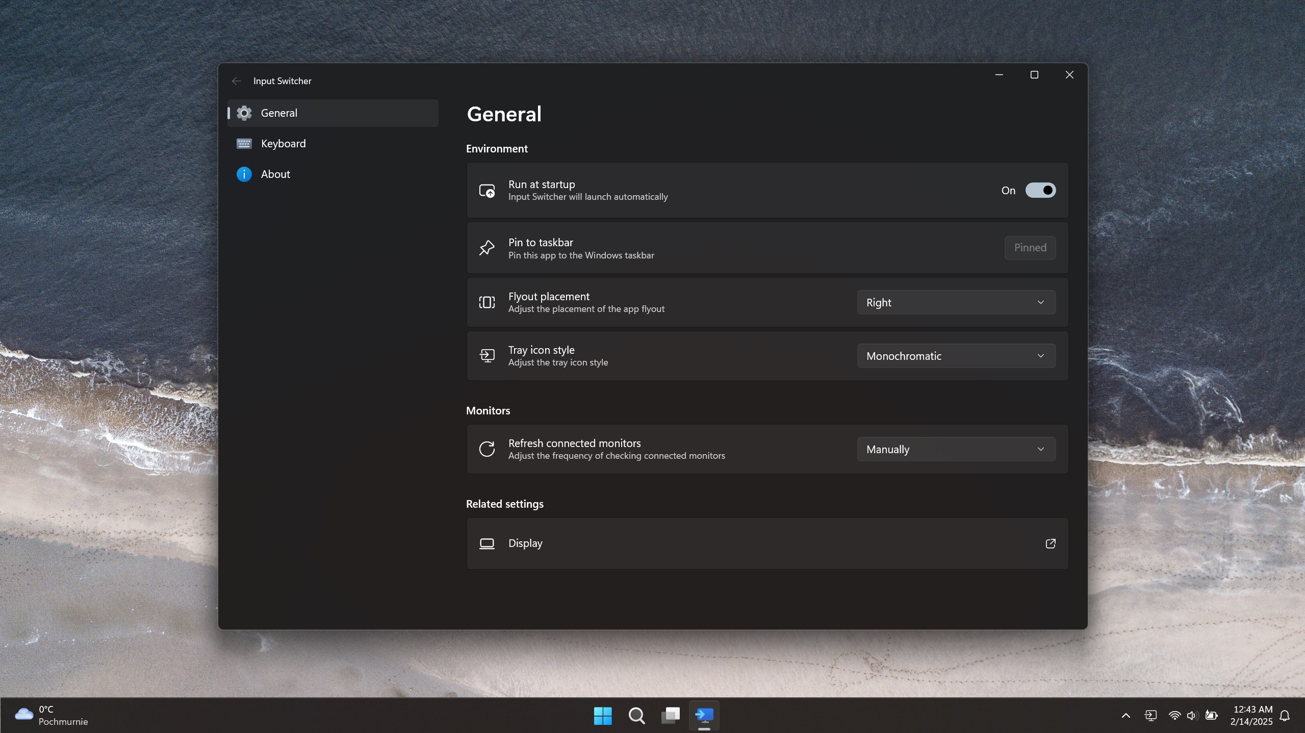Click the refresh icon beside Refresh connected monitors
Viewport: 1305px width, 733px height.
487,449
